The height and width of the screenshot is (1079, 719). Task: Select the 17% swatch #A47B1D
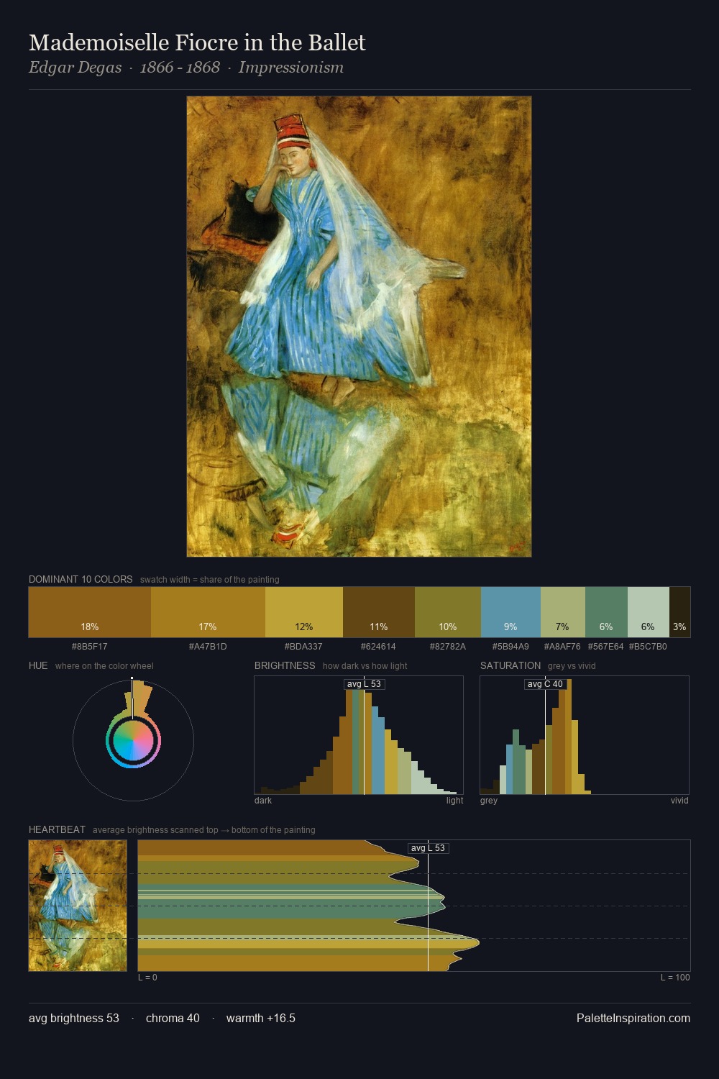coord(208,612)
